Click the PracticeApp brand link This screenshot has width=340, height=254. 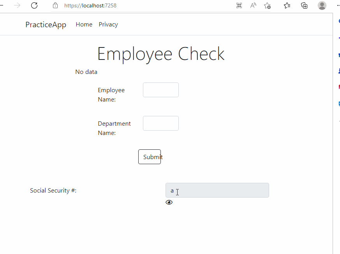click(x=46, y=25)
